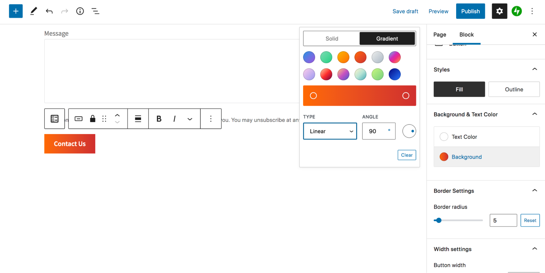The height and width of the screenshot is (273, 545).
Task: Pick the pink-to-purple gradient swatch
Action: 343,74
